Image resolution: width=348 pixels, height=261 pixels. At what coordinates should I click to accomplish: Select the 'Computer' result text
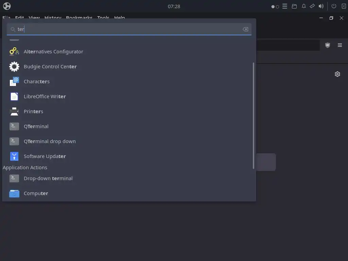[36, 193]
